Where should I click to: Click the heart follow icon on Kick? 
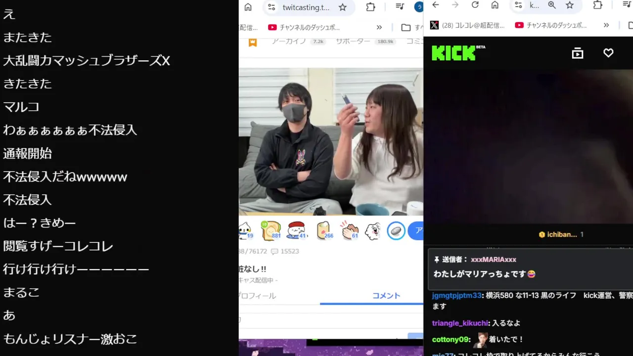point(608,53)
